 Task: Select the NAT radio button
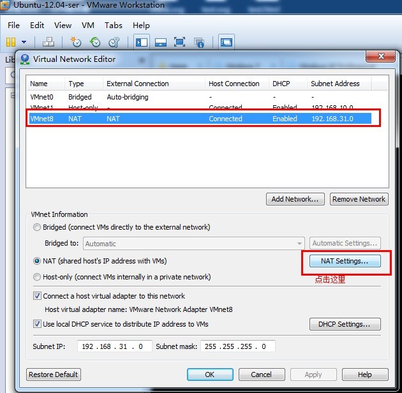coord(37,261)
